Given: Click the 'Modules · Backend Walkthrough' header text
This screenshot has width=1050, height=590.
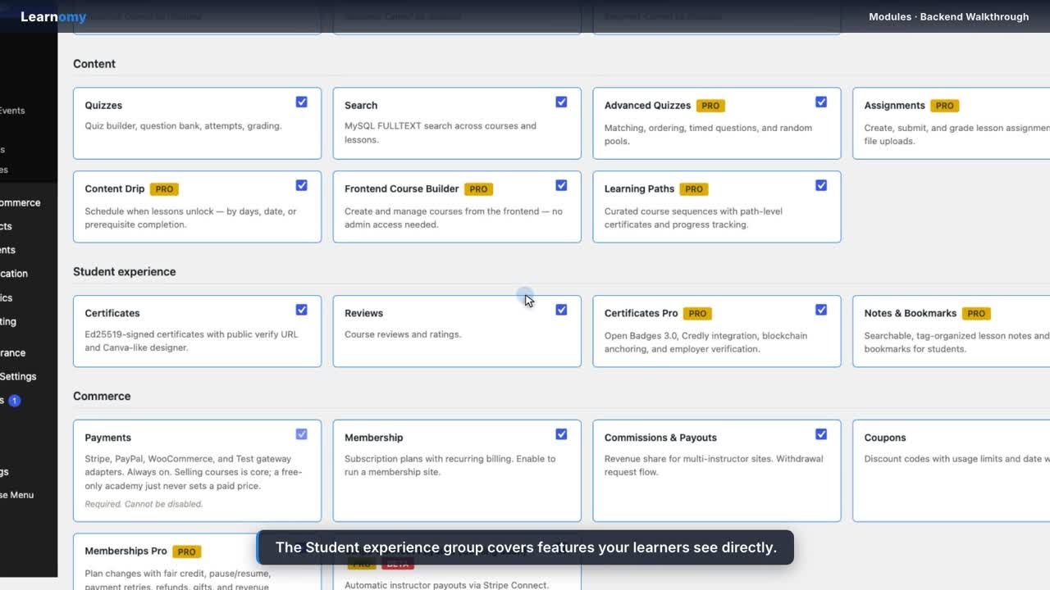Looking at the screenshot, I should [948, 17].
